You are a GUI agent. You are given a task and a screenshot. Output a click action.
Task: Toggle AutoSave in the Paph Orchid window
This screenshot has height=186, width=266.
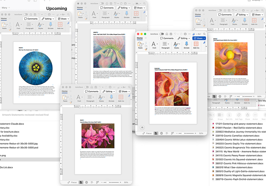[x=102, y=3]
